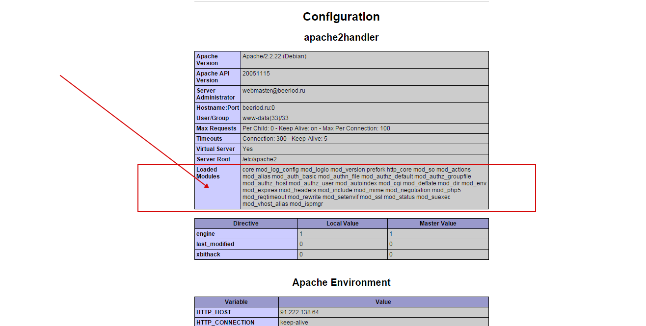
Task: Click the Apache API Version value 20051115
Action: point(256,74)
